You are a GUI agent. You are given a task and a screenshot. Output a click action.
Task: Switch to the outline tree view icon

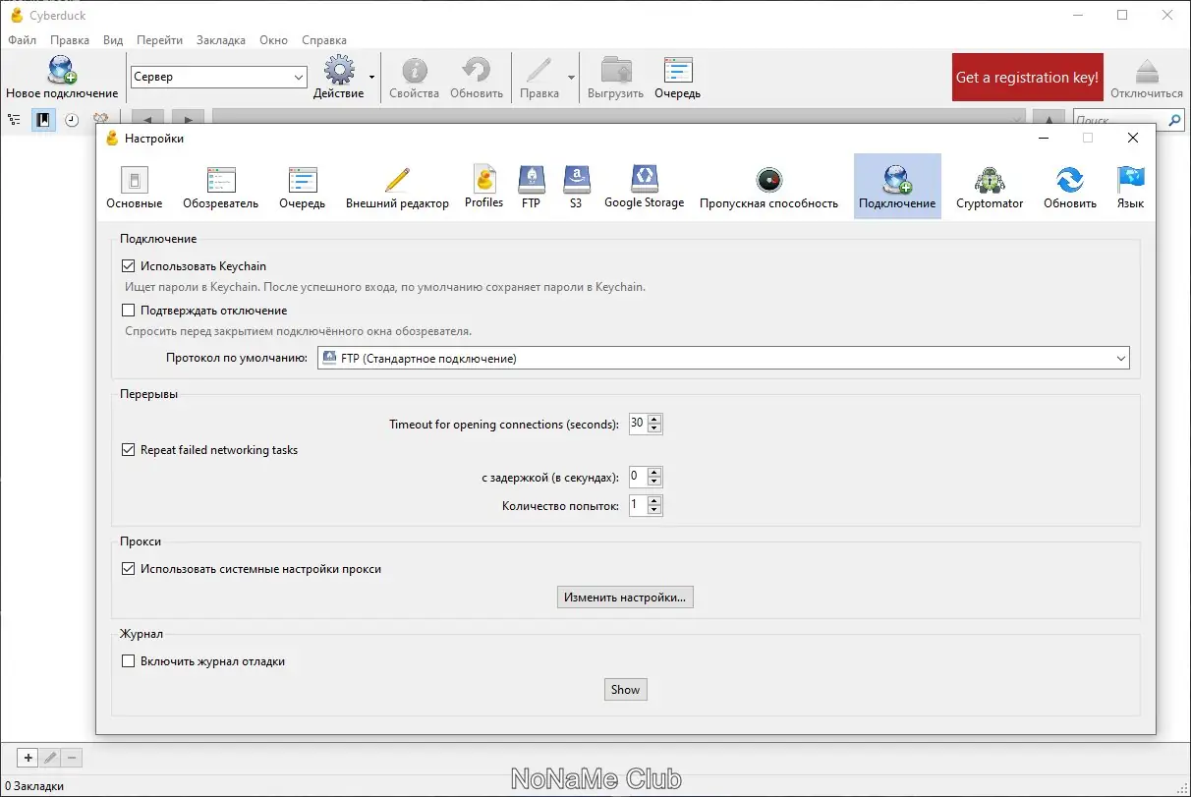point(14,120)
